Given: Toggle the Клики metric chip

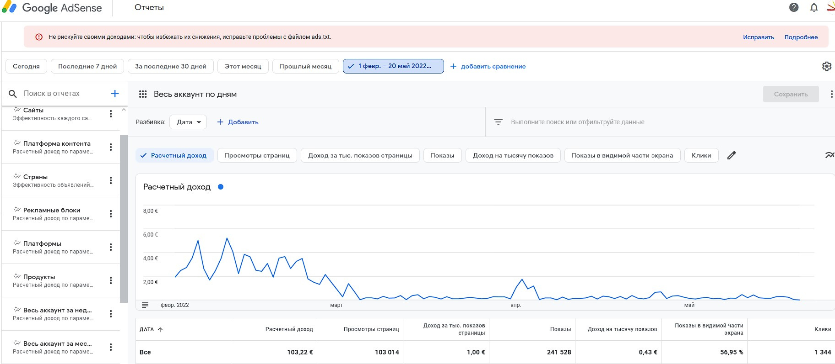Looking at the screenshot, I should click(x=701, y=155).
